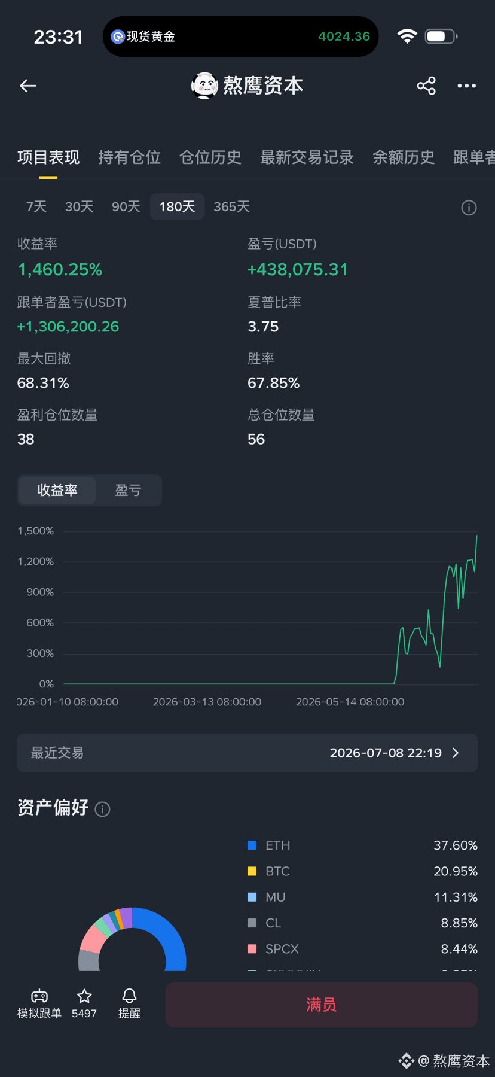
Task: Choose the 30天 time range
Action: (79, 207)
